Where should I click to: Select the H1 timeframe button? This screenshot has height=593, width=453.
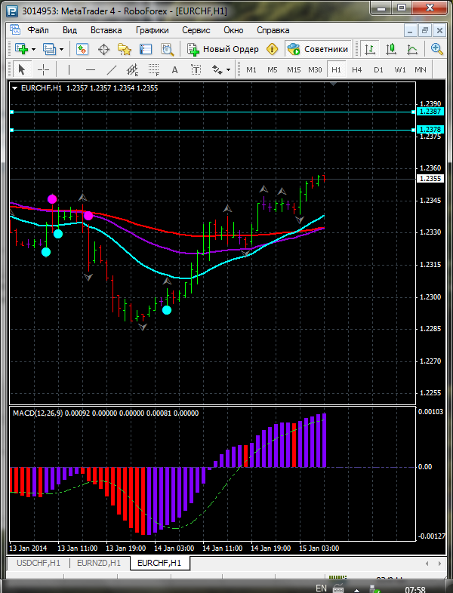336,69
